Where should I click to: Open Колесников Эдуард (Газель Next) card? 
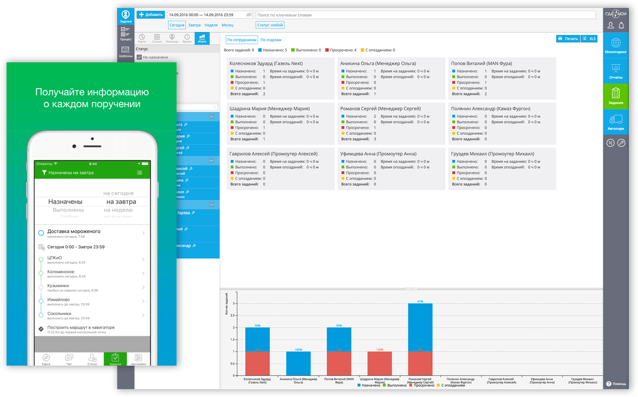coord(281,78)
